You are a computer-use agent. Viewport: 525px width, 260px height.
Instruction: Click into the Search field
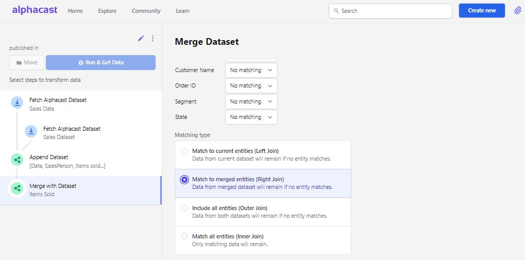(391, 11)
